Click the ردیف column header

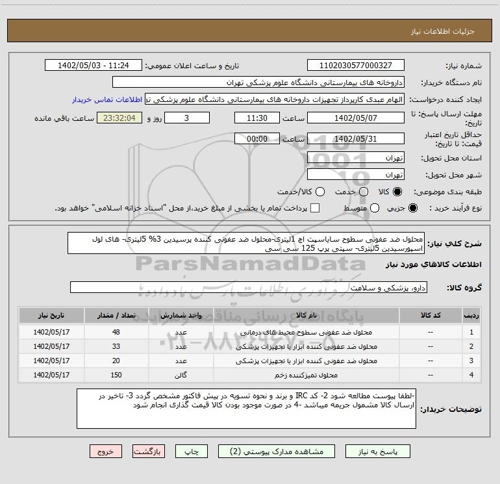(471, 315)
